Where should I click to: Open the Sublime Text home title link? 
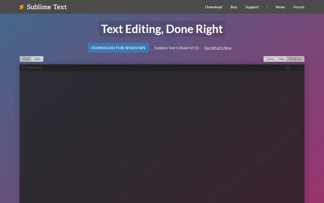tap(47, 7)
